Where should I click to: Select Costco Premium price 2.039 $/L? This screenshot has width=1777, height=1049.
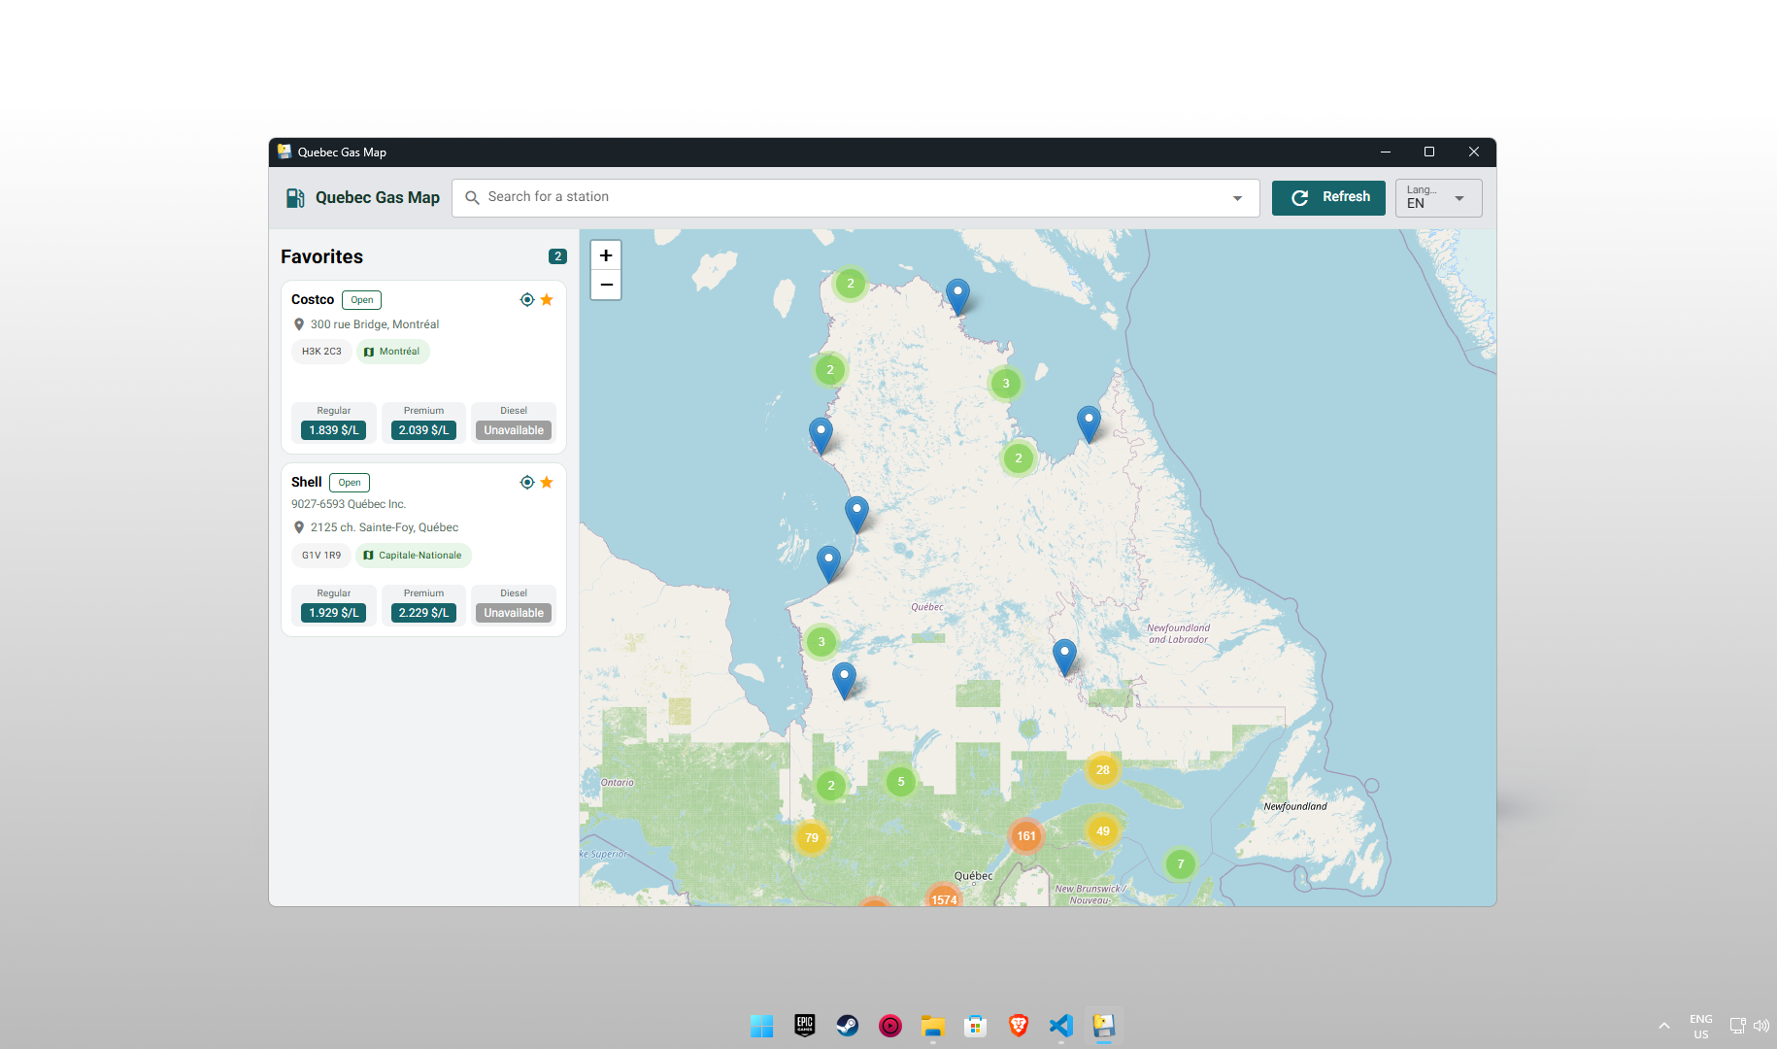[424, 430]
